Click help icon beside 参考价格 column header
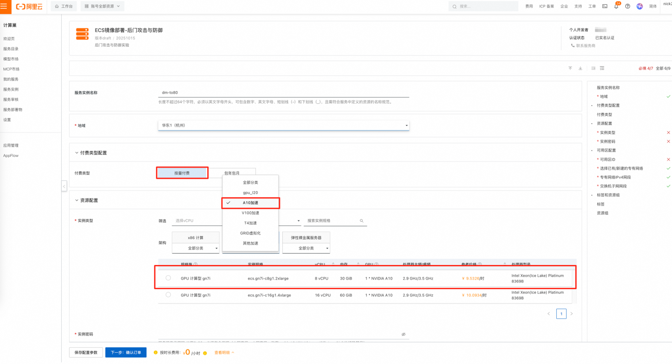 480,264
